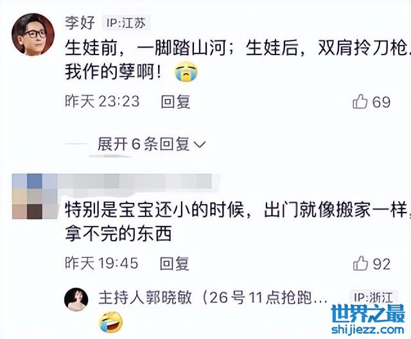Open 主持人郭晓敏 username link
The width and height of the screenshot is (411, 339).
tap(145, 298)
